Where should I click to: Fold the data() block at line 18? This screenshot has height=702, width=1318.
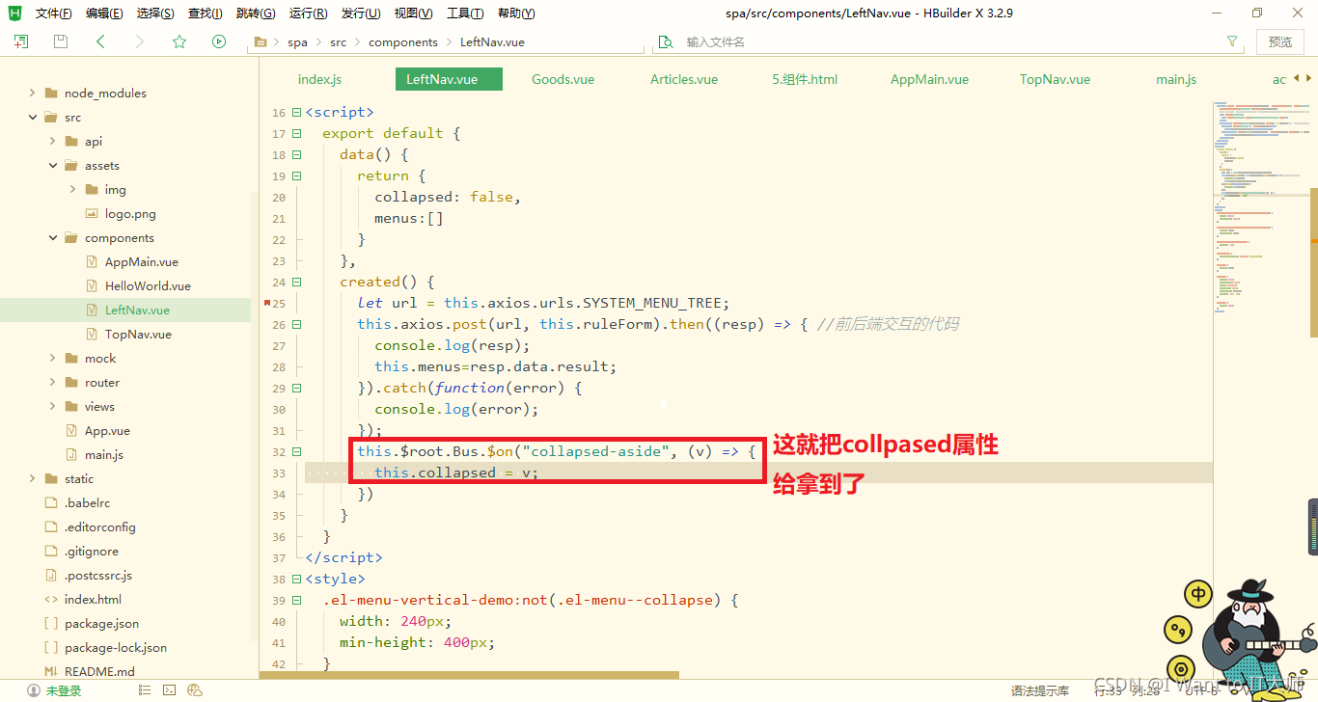(297, 154)
